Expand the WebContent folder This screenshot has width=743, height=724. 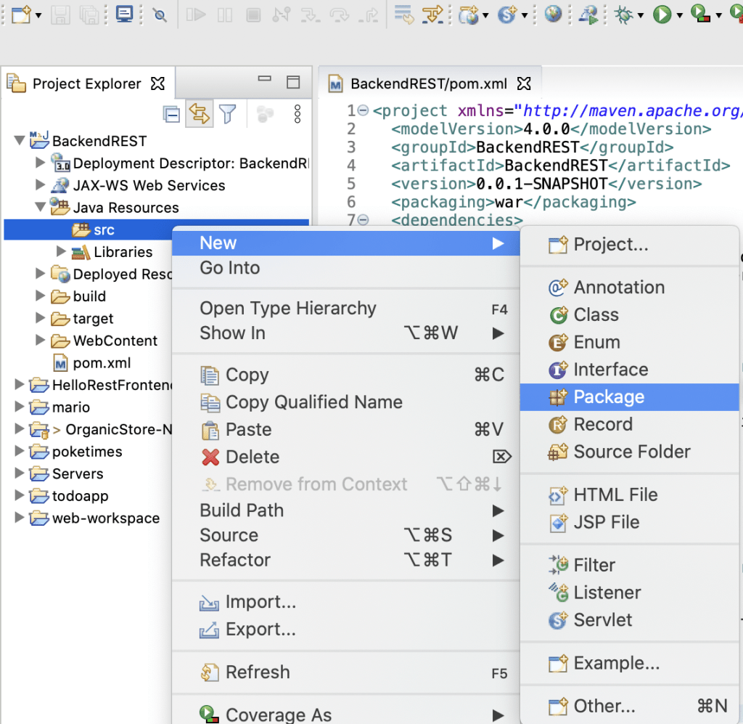(x=41, y=341)
